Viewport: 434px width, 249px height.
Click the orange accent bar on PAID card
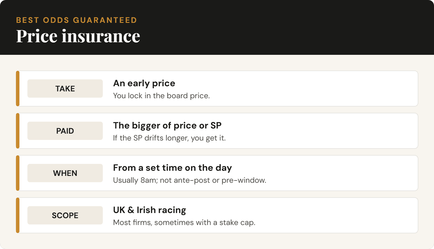pyautogui.click(x=18, y=131)
